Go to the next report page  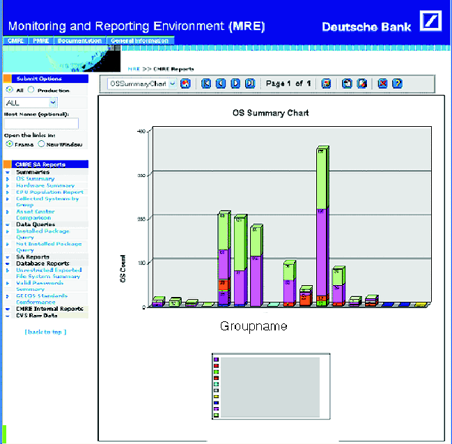click(235, 84)
